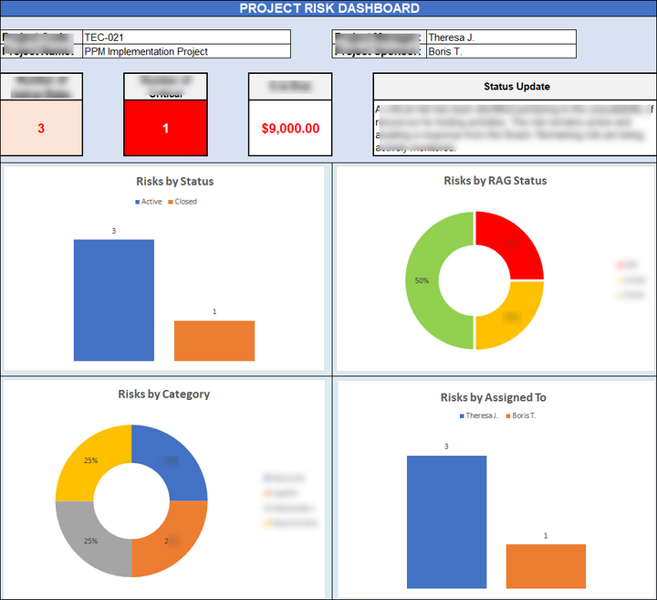Image resolution: width=657 pixels, height=600 pixels.
Task: Select the orange Boris T. bar in Assigned To chart
Action: coord(546,565)
